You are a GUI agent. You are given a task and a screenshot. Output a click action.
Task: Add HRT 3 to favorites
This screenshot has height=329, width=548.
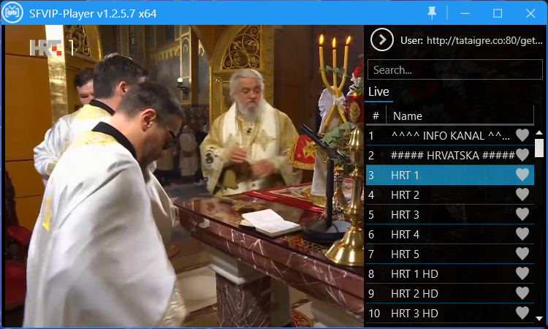522,214
